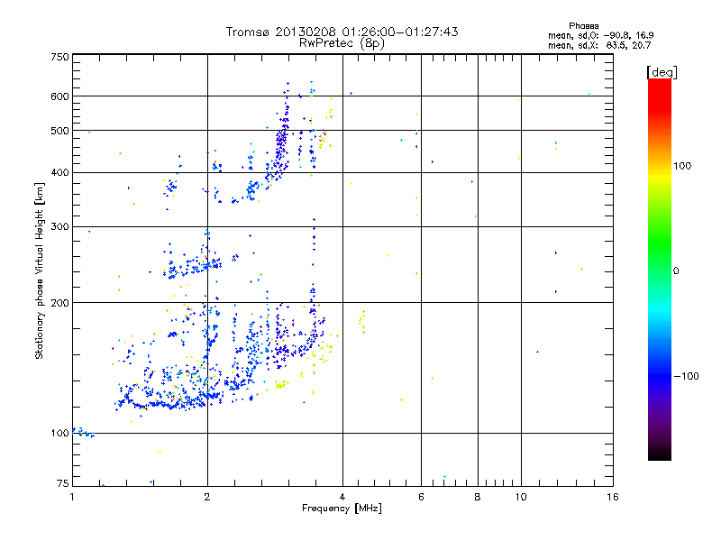Select the 'RwPretec (8p)' subtitle text

pos(342,43)
